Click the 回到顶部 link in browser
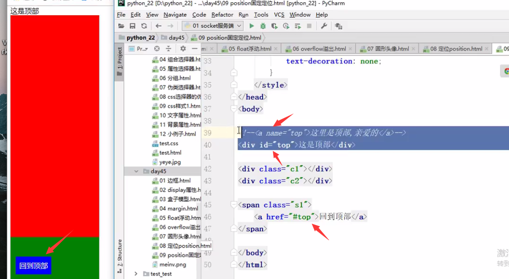The width and height of the screenshot is (509, 279). click(33, 266)
